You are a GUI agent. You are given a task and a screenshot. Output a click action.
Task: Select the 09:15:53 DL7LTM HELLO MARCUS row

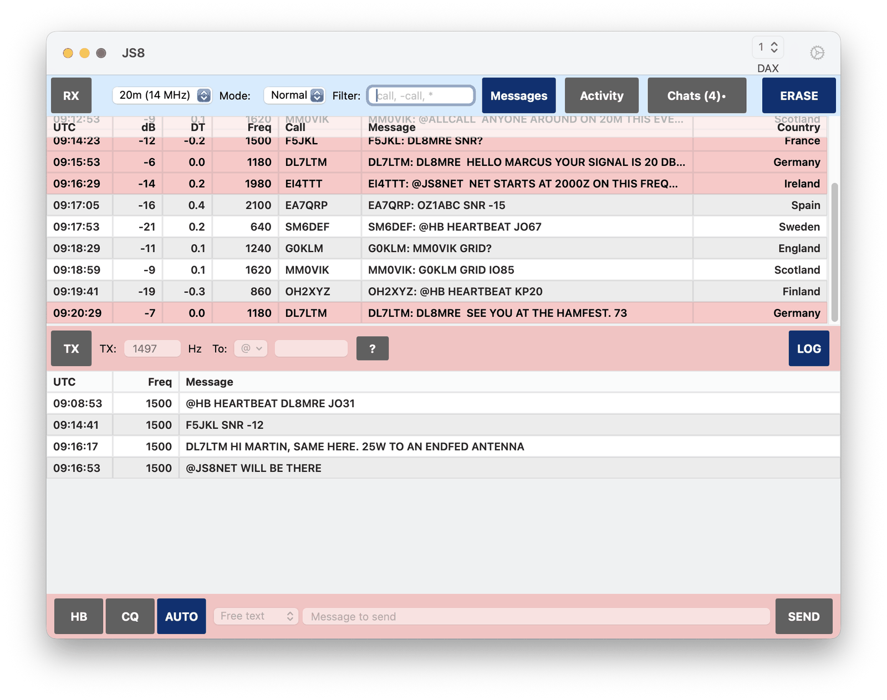tap(437, 162)
